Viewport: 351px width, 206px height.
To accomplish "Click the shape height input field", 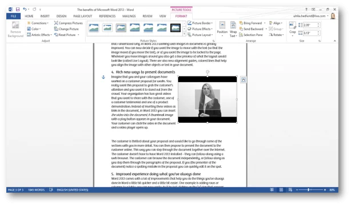I will [310, 25].
